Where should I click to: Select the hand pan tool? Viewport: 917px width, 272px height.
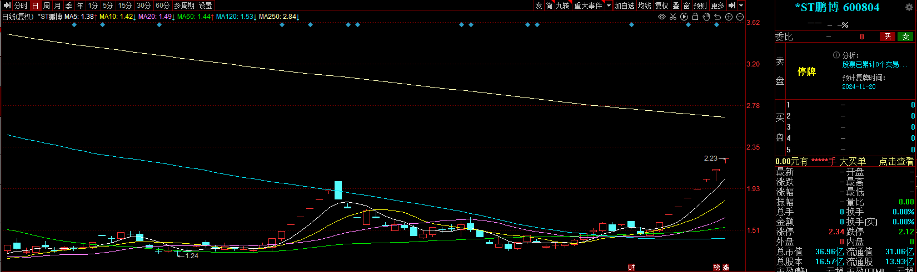(706, 17)
